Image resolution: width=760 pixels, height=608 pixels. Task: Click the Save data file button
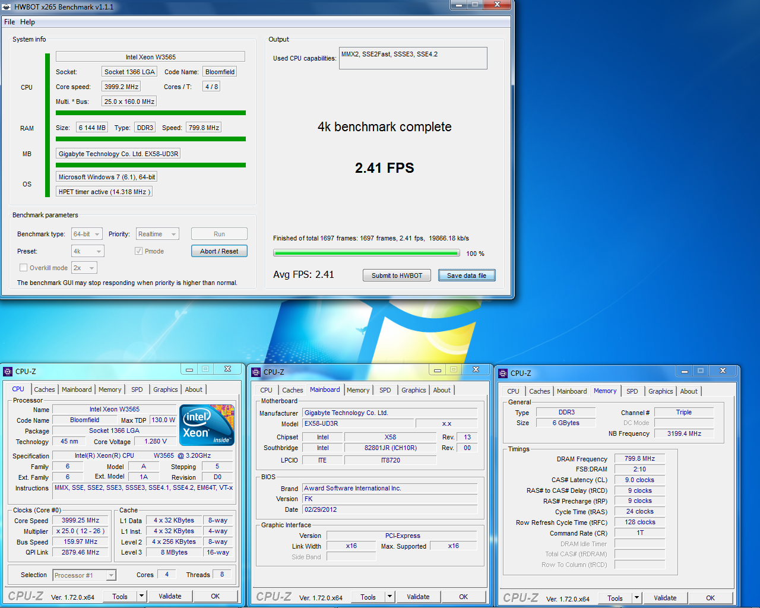coord(467,275)
